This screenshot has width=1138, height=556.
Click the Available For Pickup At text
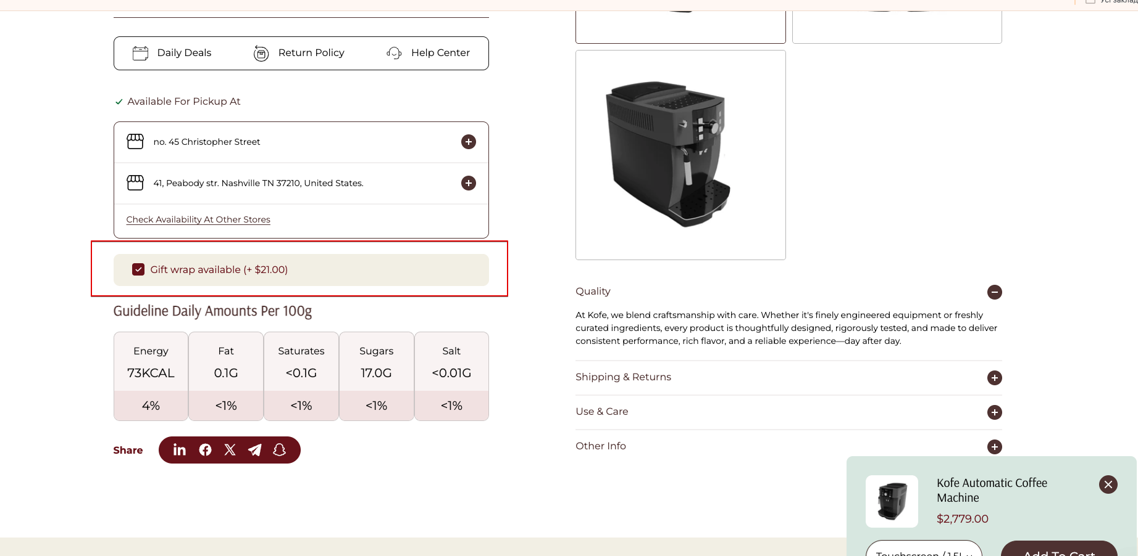coord(184,102)
